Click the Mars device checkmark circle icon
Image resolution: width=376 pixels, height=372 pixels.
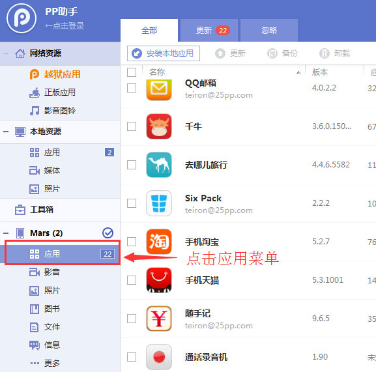(108, 233)
